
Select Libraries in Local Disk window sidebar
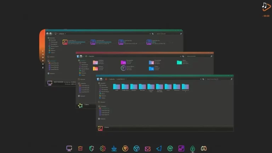102,102
